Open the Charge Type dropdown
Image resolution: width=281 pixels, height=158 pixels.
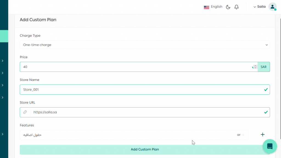coord(145,45)
